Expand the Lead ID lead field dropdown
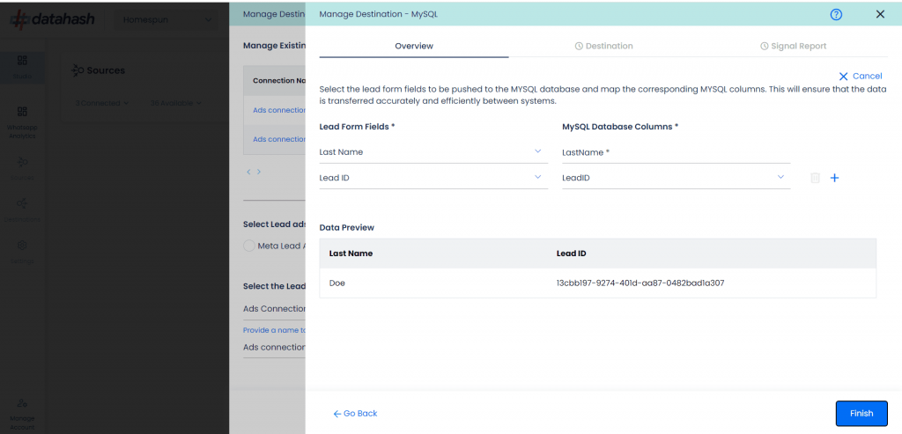 (433, 178)
